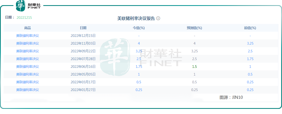Click the 预测值(%) column header
Viewport: 282px width, 114px height.
click(x=194, y=28)
